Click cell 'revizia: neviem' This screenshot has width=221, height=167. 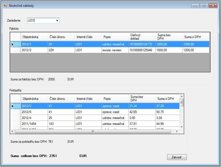[x=115, y=50]
